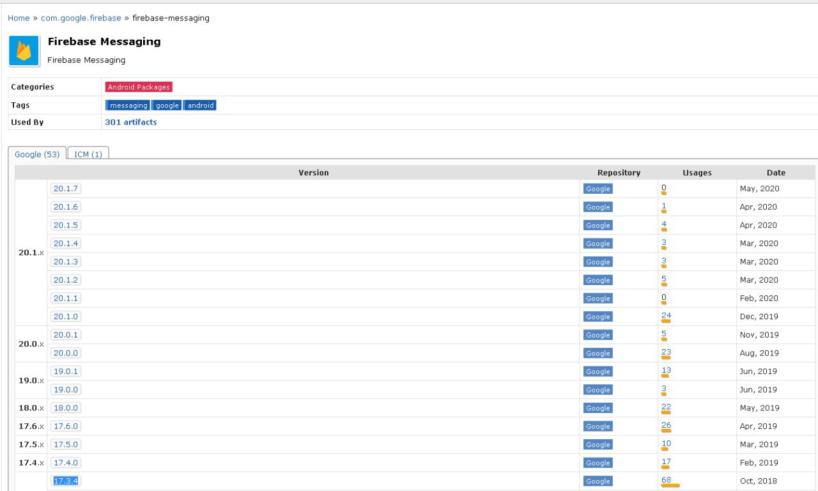The height and width of the screenshot is (491, 818).
Task: Switch to the Google (53) tab
Action: point(37,154)
